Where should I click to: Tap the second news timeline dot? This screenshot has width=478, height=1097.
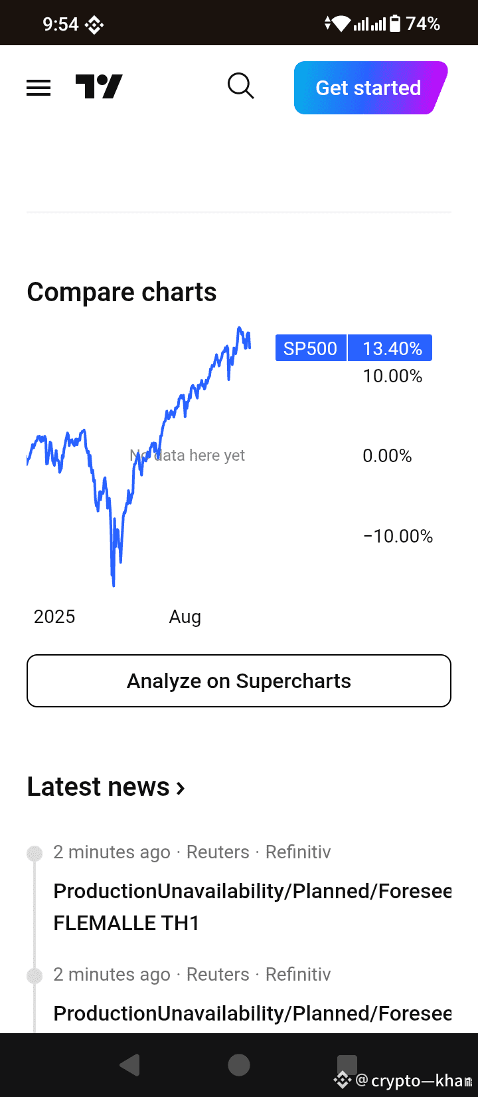[35, 976]
